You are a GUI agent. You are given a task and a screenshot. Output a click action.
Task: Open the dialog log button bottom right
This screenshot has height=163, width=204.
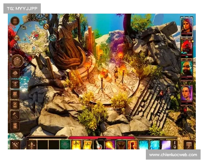[189, 145]
